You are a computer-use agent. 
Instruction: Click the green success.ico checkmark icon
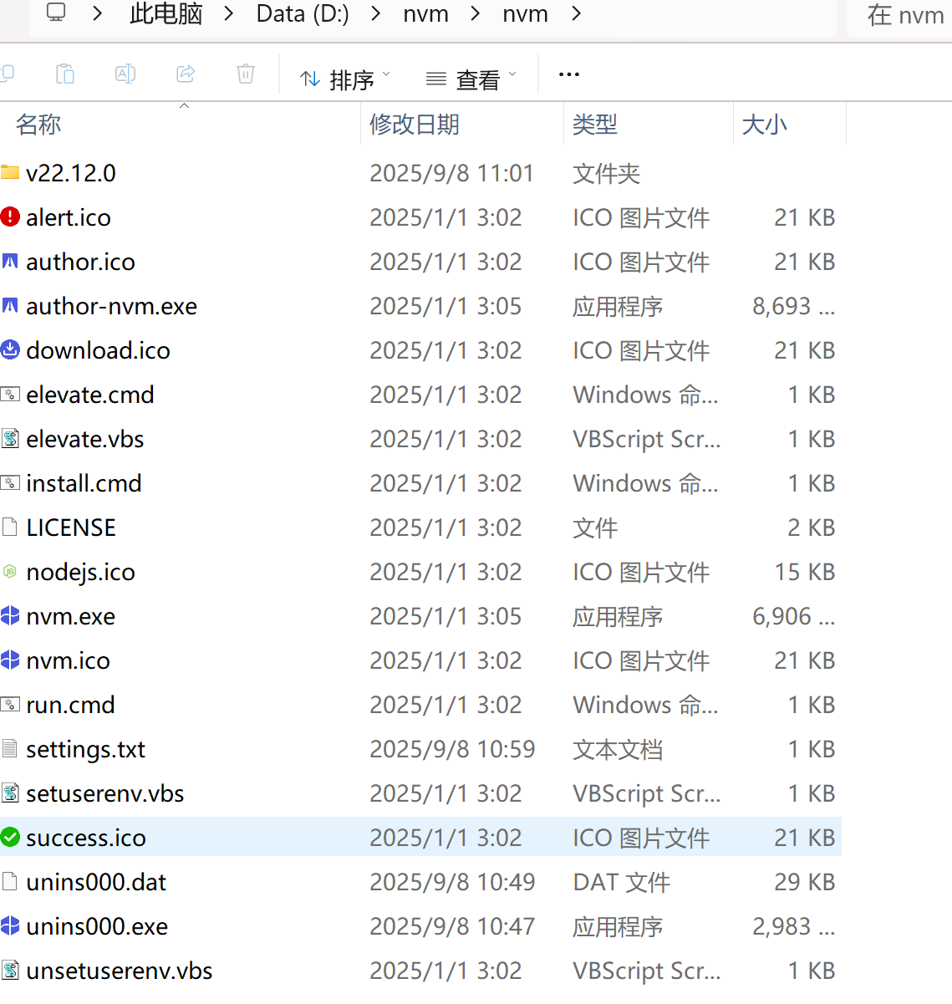[10, 837]
